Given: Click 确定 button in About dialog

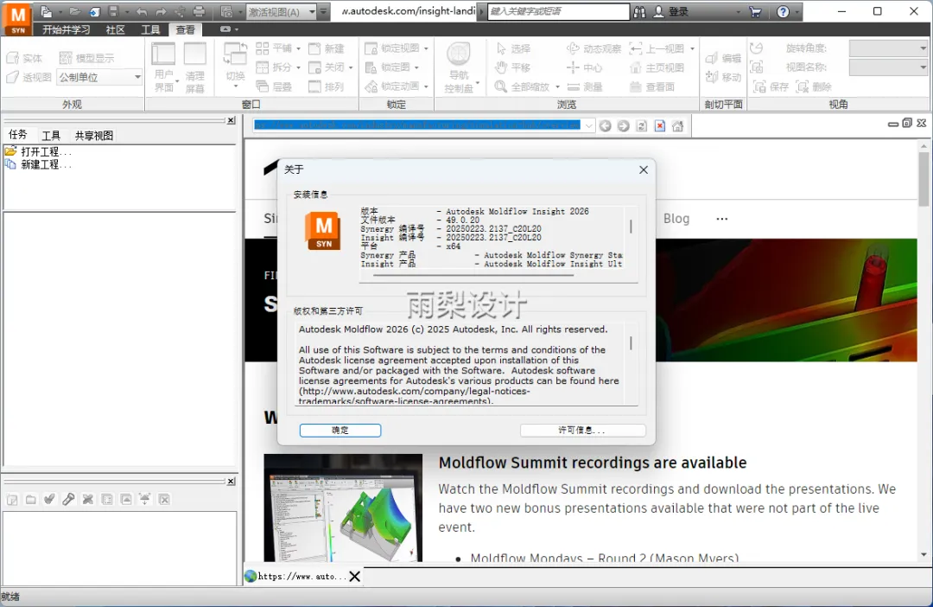Looking at the screenshot, I should (x=340, y=430).
